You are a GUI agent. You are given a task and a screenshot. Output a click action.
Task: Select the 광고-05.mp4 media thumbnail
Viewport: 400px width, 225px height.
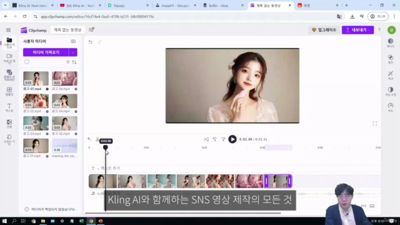(x=36, y=101)
